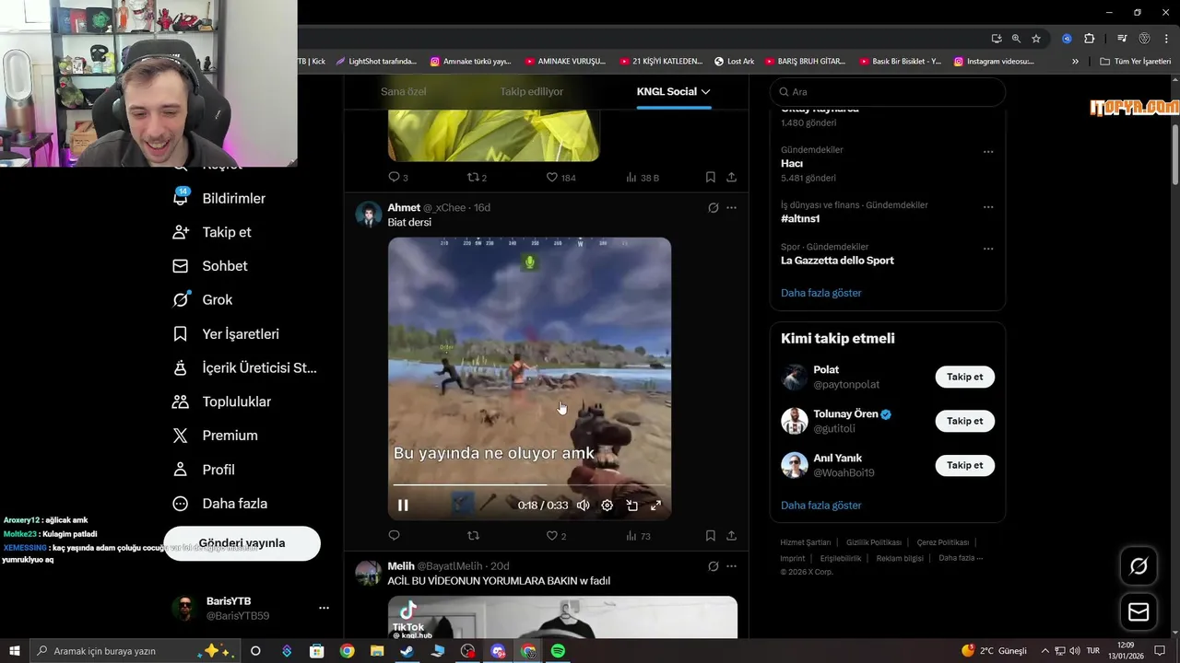1180x663 pixels.
Task: Open Profil page
Action: pos(204,470)
